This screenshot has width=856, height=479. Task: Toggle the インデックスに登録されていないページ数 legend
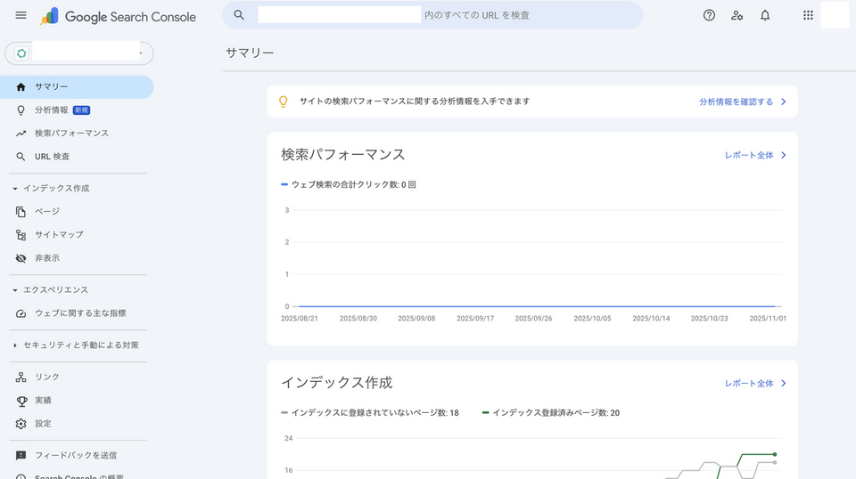point(369,413)
